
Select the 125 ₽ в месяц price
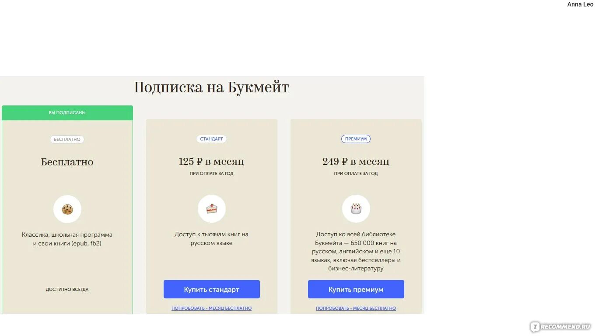pyautogui.click(x=212, y=161)
